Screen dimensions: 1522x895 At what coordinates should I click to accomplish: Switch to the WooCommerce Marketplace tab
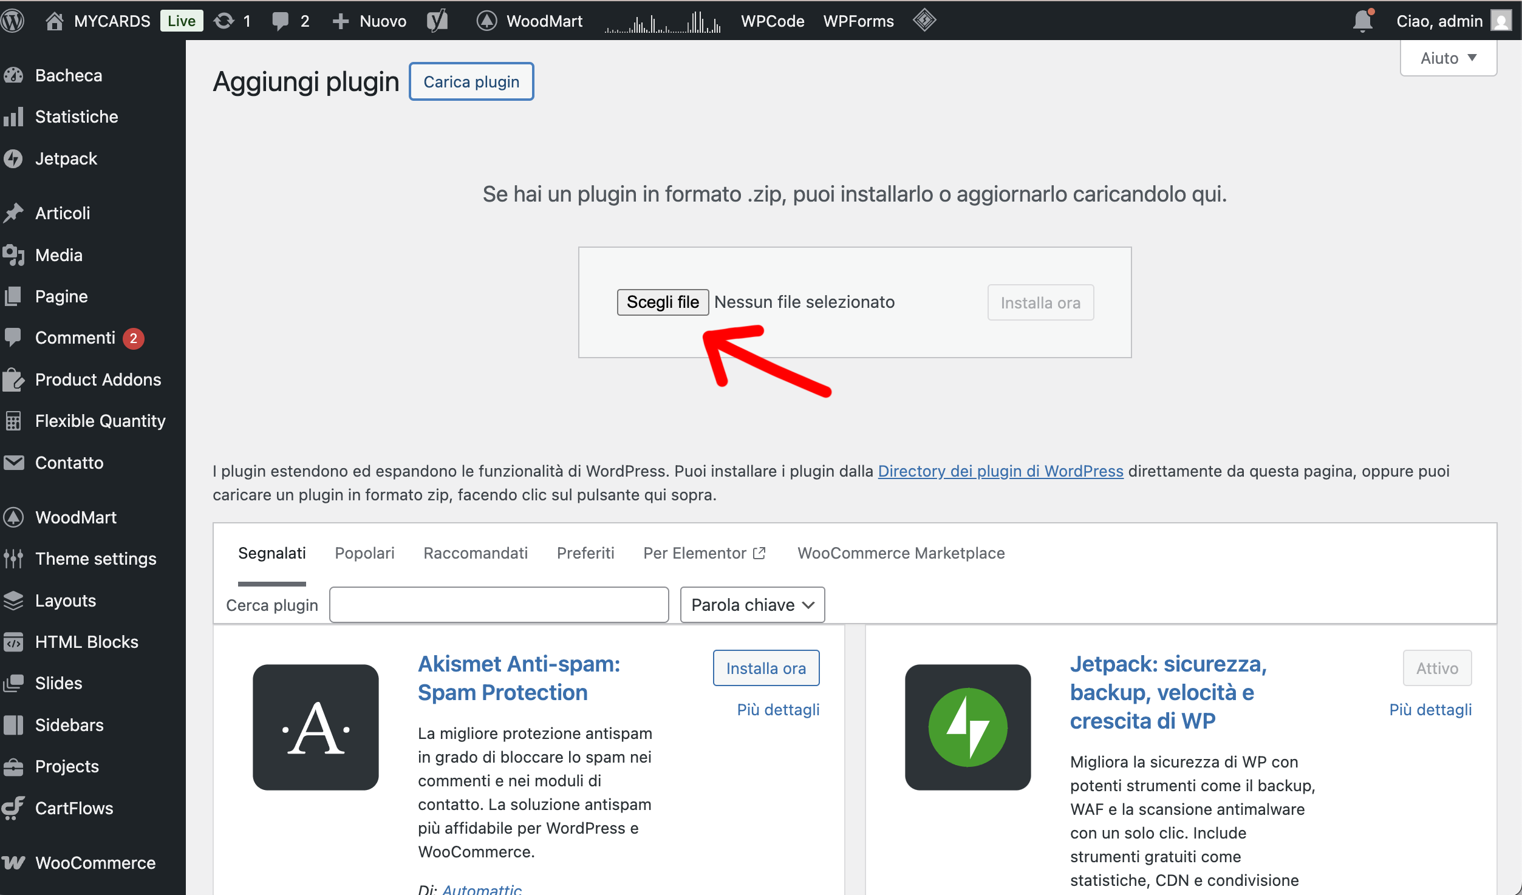point(901,553)
